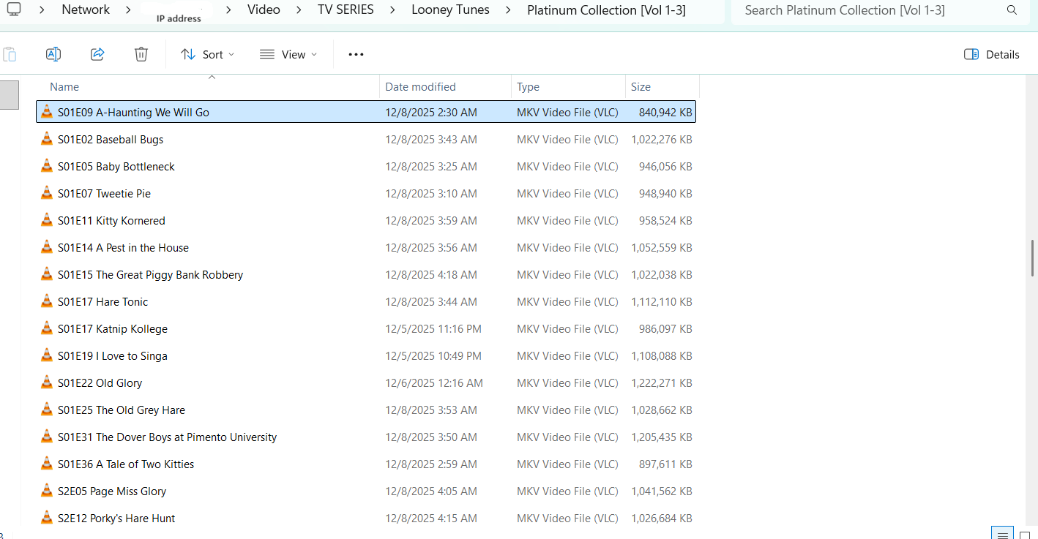
Task: Select file S01E02 Baseball Bugs
Action: point(366,139)
